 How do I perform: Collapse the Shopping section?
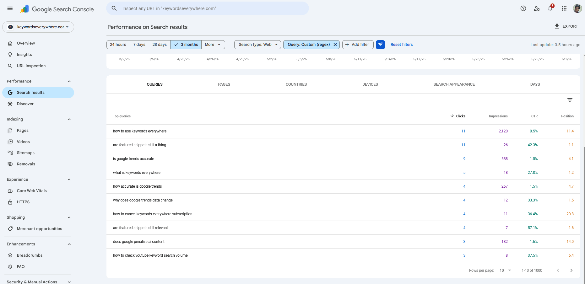pos(69,217)
